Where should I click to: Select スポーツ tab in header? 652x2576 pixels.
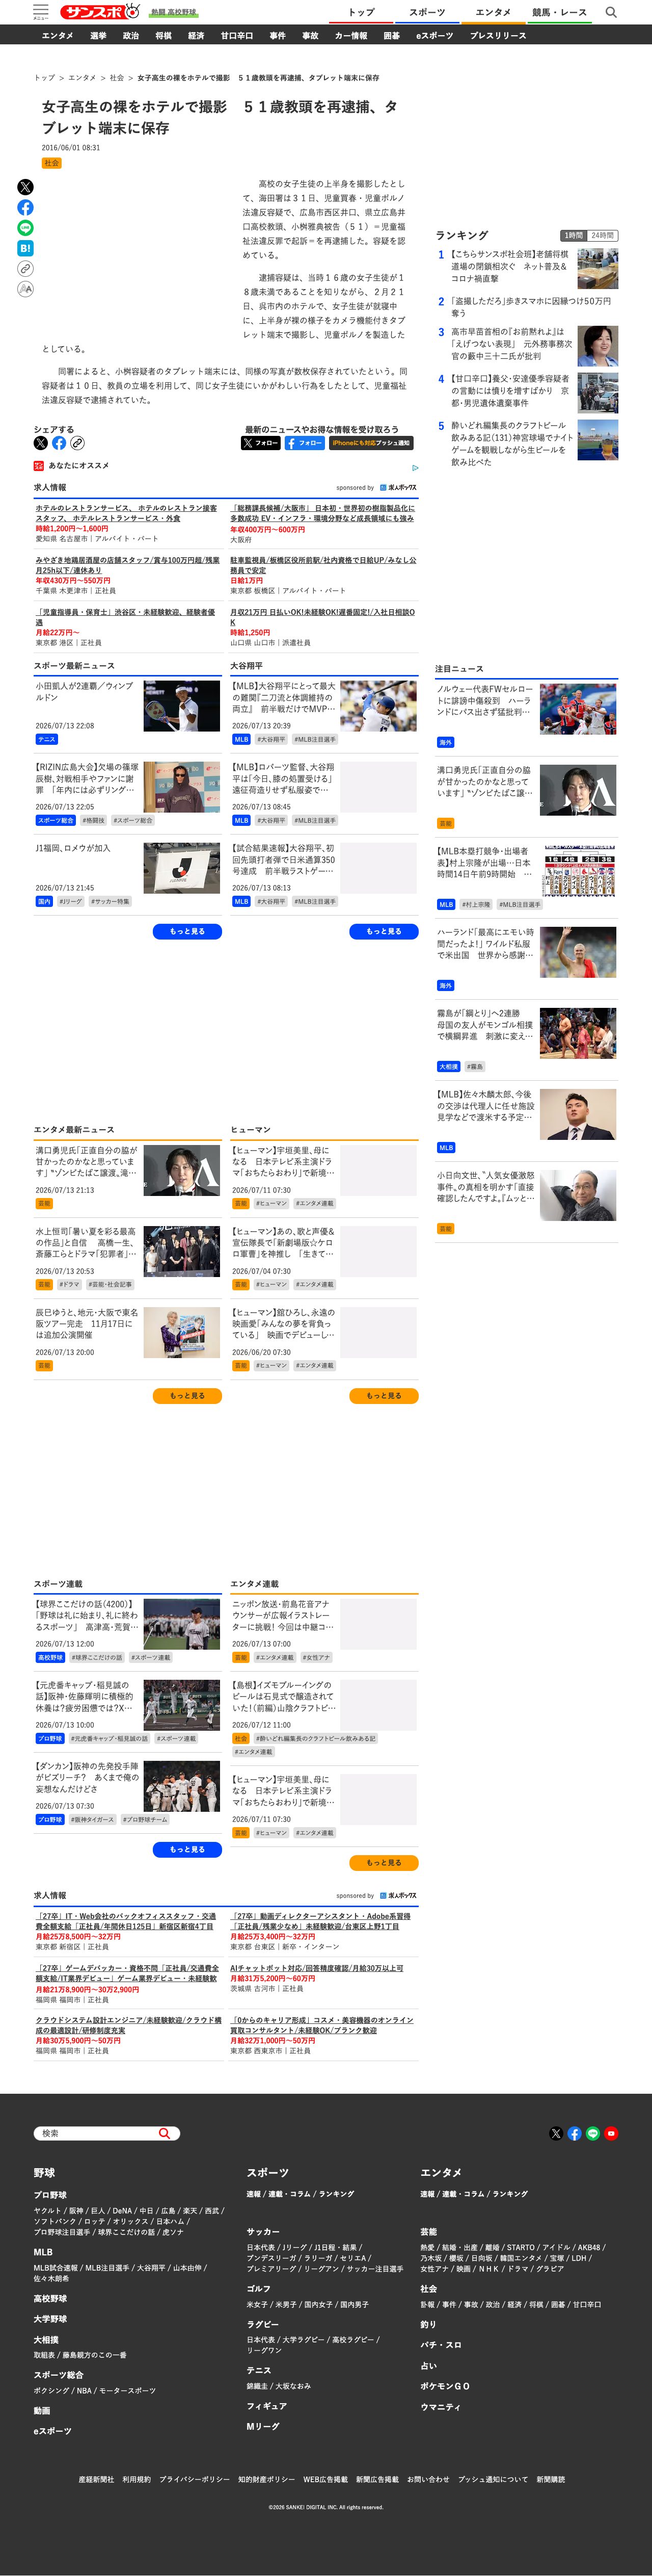pos(427,12)
